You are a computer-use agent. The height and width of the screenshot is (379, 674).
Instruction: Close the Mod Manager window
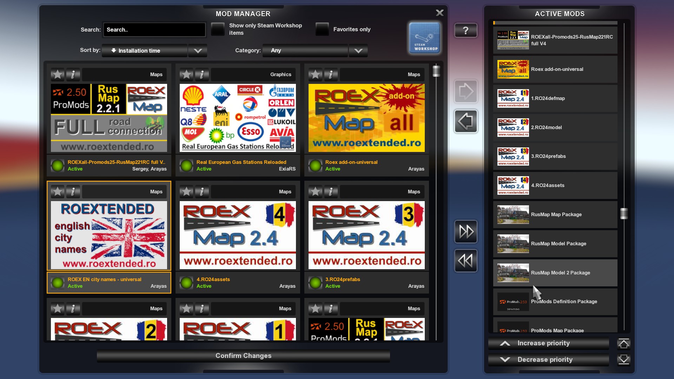(440, 13)
